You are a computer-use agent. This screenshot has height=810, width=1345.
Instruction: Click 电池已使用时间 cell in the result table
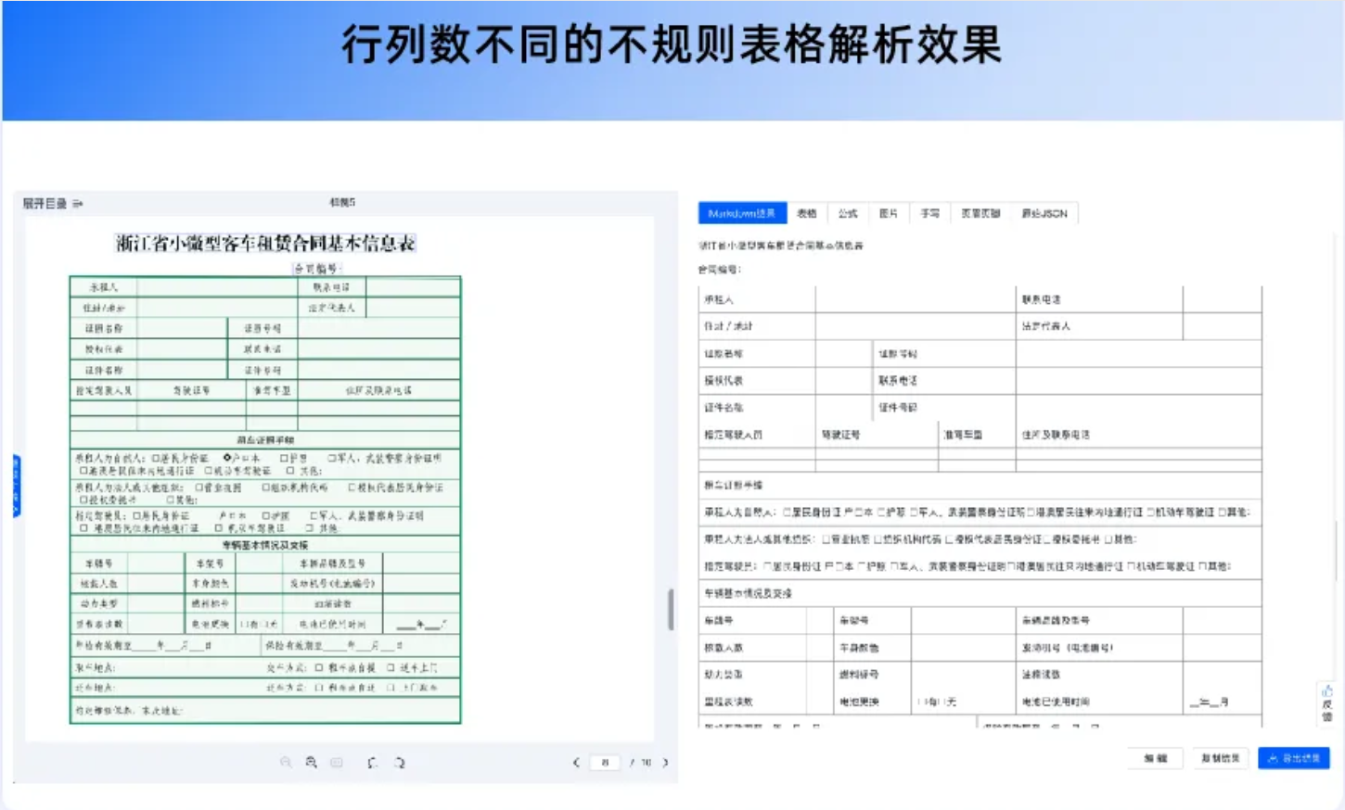tap(1099, 702)
